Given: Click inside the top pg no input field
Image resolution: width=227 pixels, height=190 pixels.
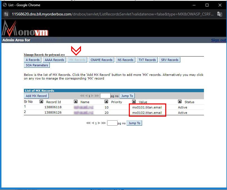Looking at the screenshot, I should pyautogui.click(x=105, y=96).
